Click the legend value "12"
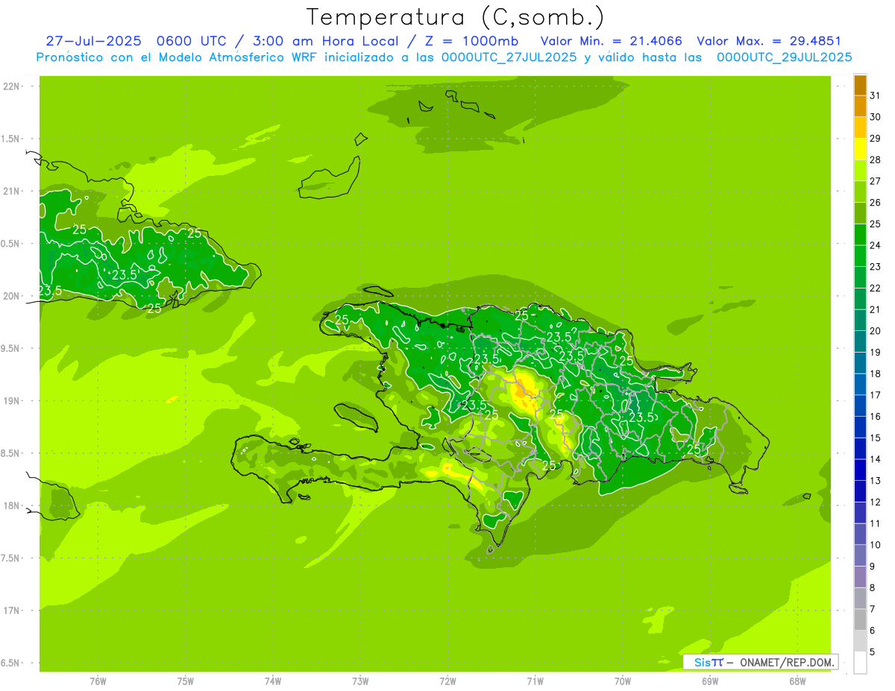Viewport: 895px width, 691px height. (x=876, y=502)
